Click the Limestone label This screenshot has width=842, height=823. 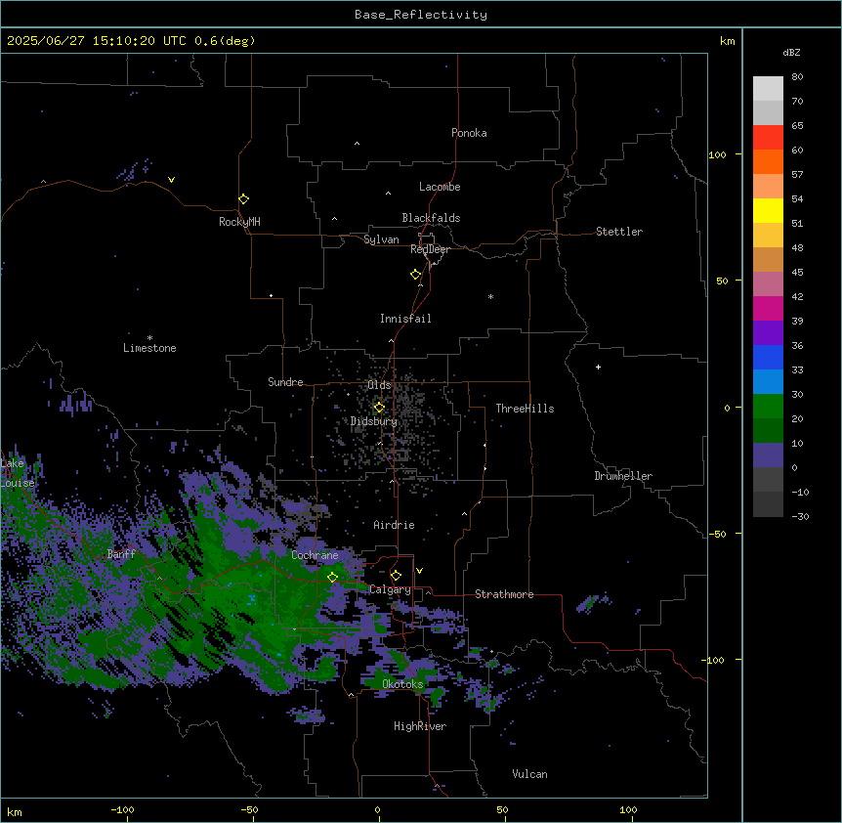pos(149,348)
